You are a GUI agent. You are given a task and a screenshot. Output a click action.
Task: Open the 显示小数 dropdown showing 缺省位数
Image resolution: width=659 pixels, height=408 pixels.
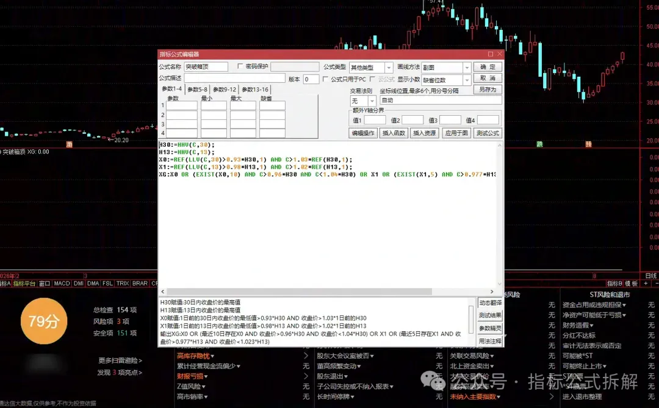click(x=467, y=80)
